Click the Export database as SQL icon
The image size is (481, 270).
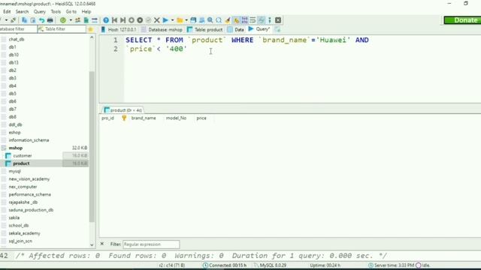[86, 20]
